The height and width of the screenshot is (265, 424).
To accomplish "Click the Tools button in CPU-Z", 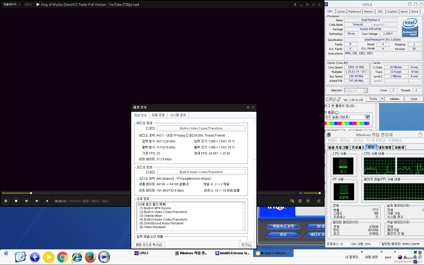I will pos(373,99).
